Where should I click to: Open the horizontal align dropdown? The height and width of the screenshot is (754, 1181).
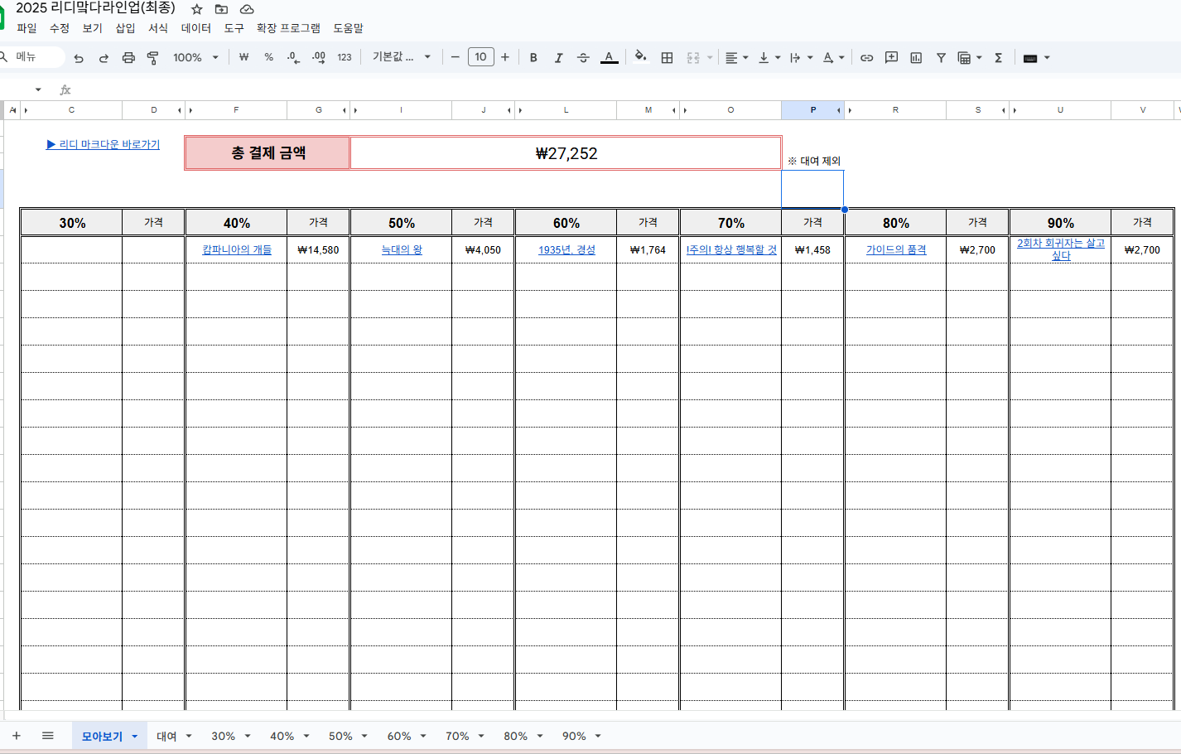pyautogui.click(x=736, y=58)
